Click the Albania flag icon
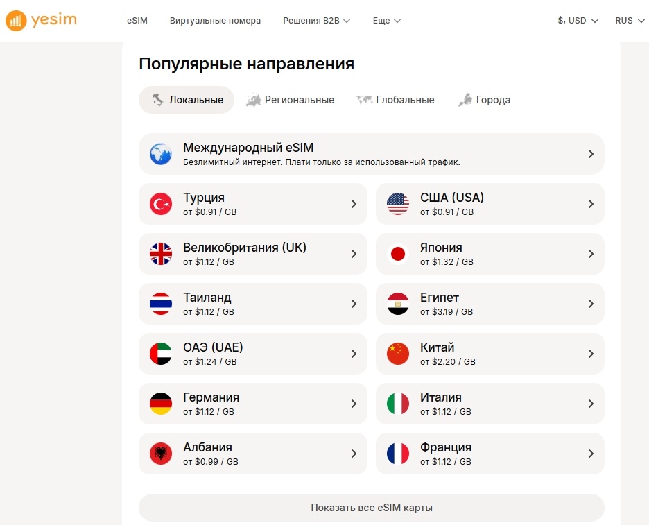The image size is (649, 525). click(x=161, y=454)
